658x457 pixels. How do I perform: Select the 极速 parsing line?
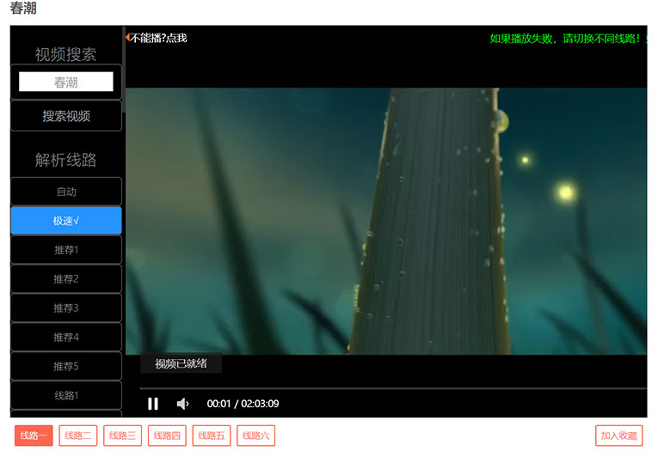click(x=66, y=221)
